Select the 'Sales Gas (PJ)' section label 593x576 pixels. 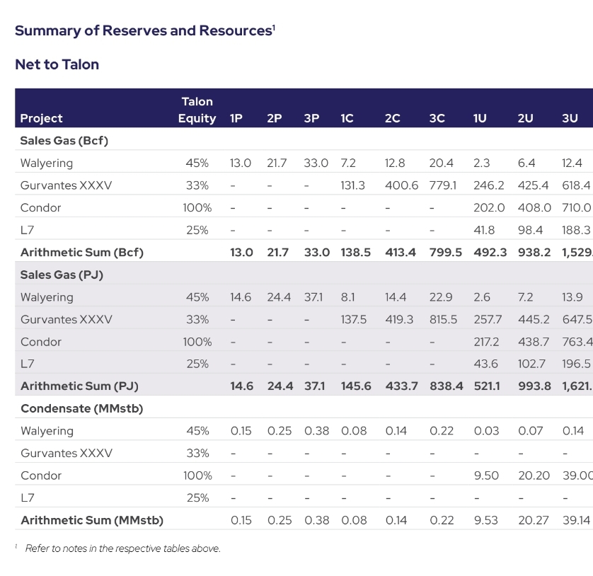click(x=62, y=275)
